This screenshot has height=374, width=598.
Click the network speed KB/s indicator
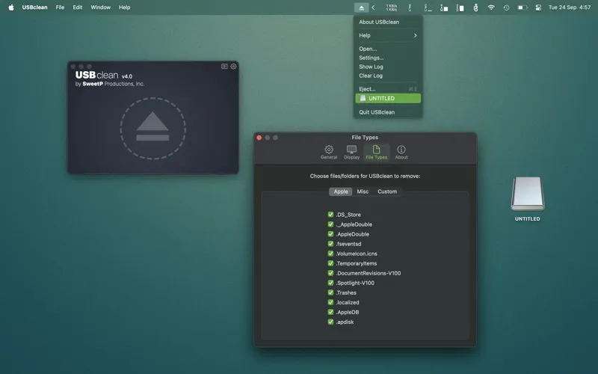391,7
